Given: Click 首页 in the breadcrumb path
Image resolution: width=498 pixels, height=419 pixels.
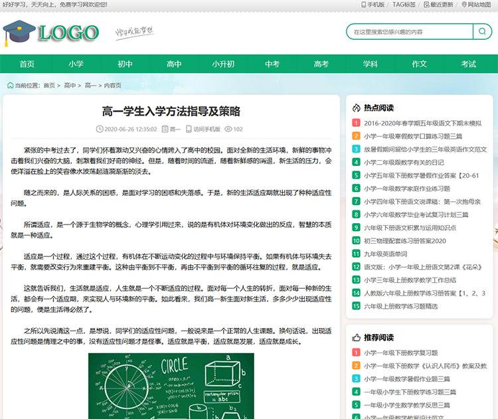Looking at the screenshot, I should pos(49,86).
